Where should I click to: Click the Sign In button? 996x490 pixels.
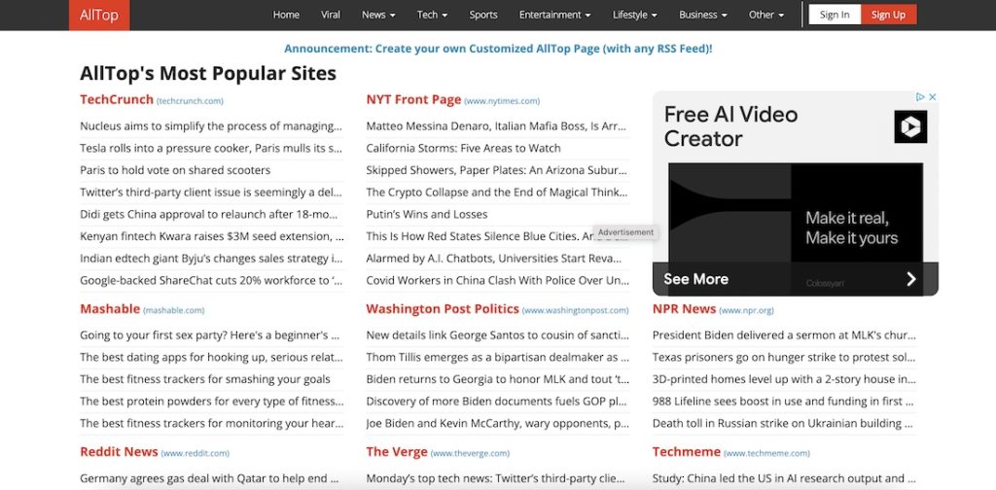835,15
